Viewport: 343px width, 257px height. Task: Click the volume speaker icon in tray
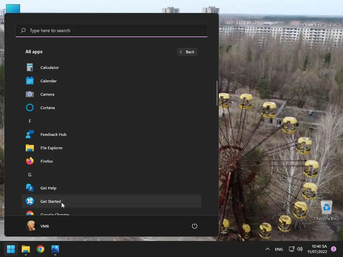tap(300, 249)
